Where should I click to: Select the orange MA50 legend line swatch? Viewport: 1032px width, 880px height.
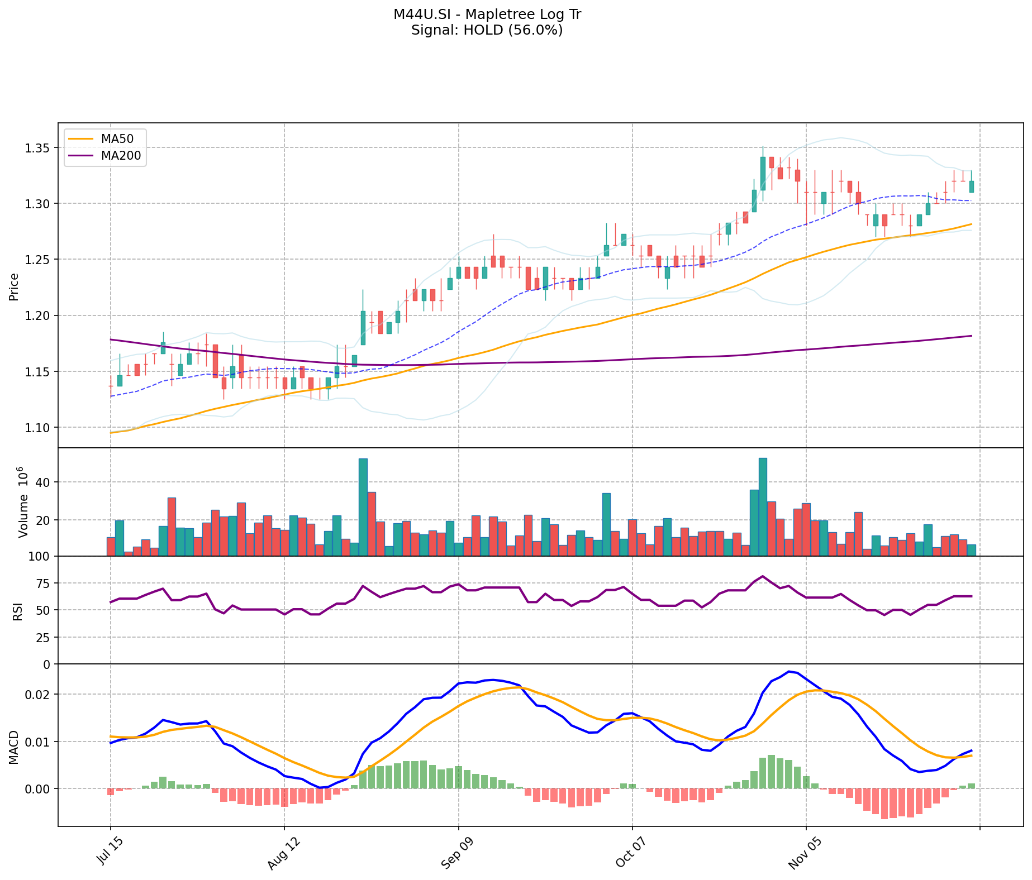coord(79,138)
